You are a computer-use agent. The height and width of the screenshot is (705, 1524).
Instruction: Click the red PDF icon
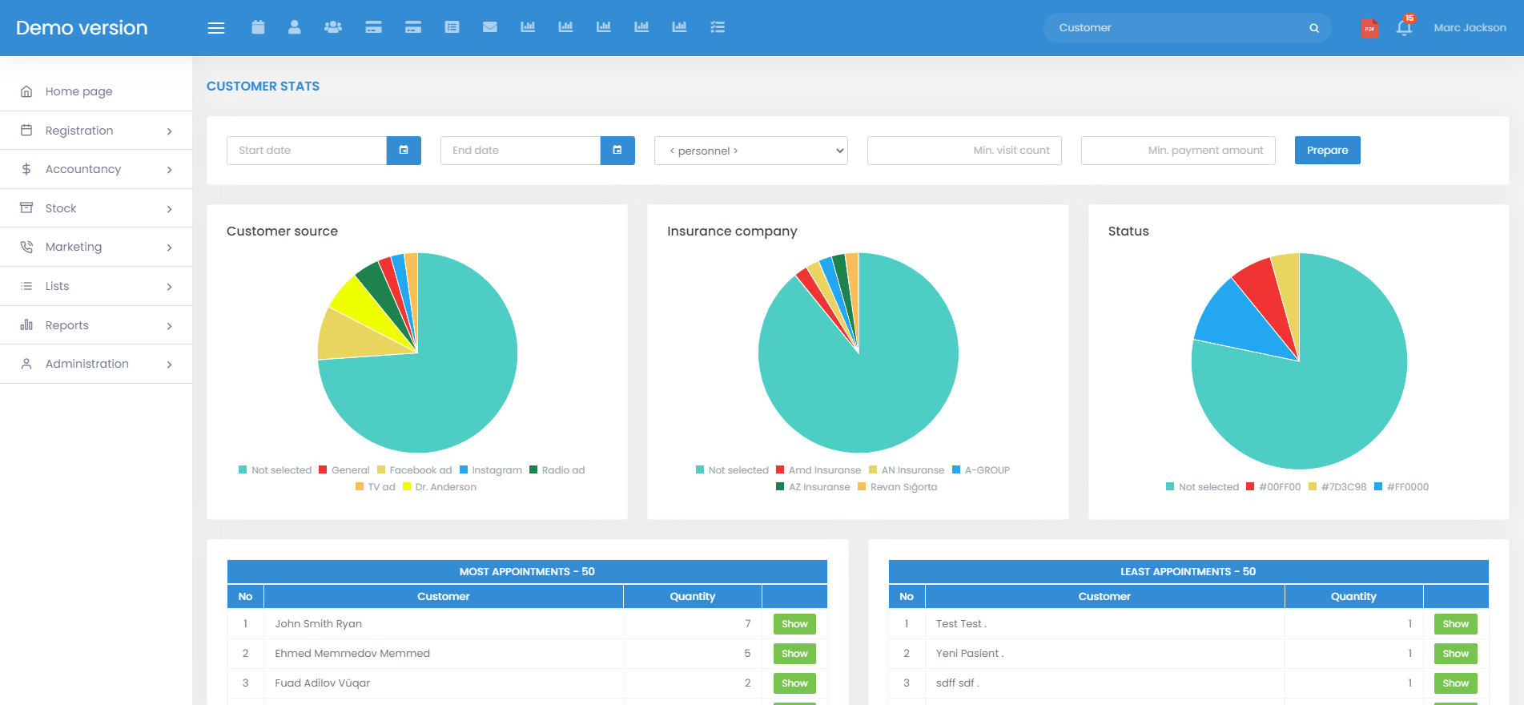pos(1369,29)
